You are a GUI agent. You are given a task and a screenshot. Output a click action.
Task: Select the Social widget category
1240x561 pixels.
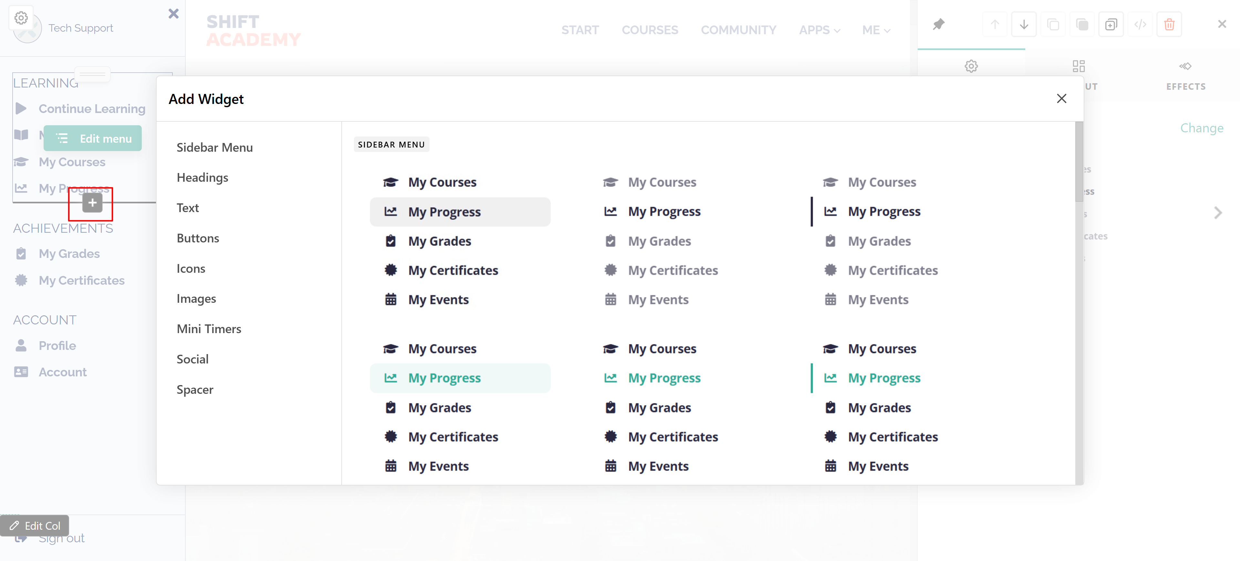tap(192, 359)
